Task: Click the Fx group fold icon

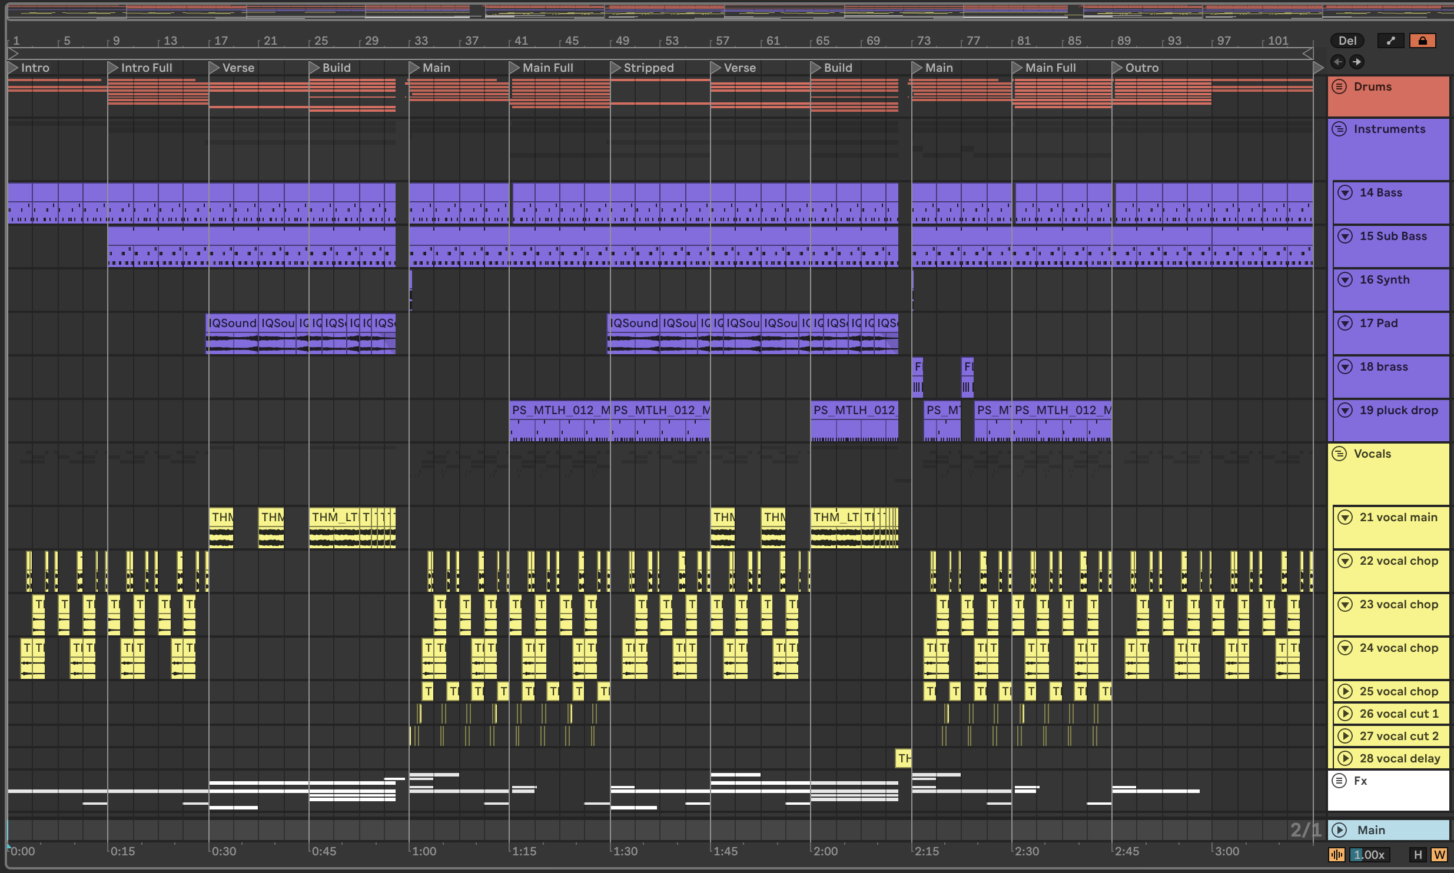Action: (1339, 781)
